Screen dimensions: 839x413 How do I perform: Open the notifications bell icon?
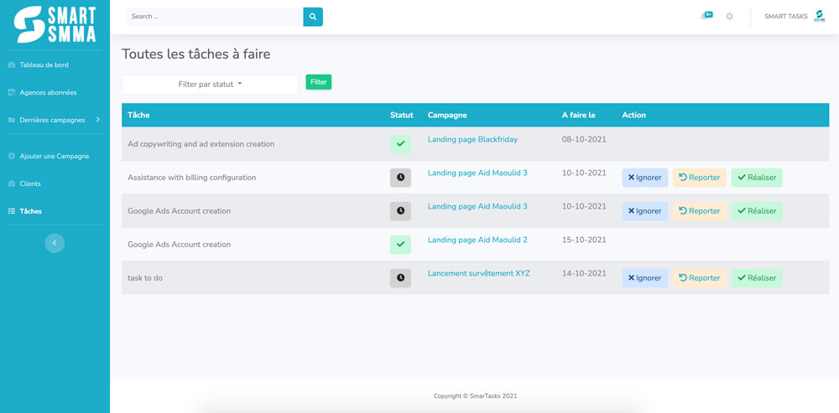(x=706, y=16)
